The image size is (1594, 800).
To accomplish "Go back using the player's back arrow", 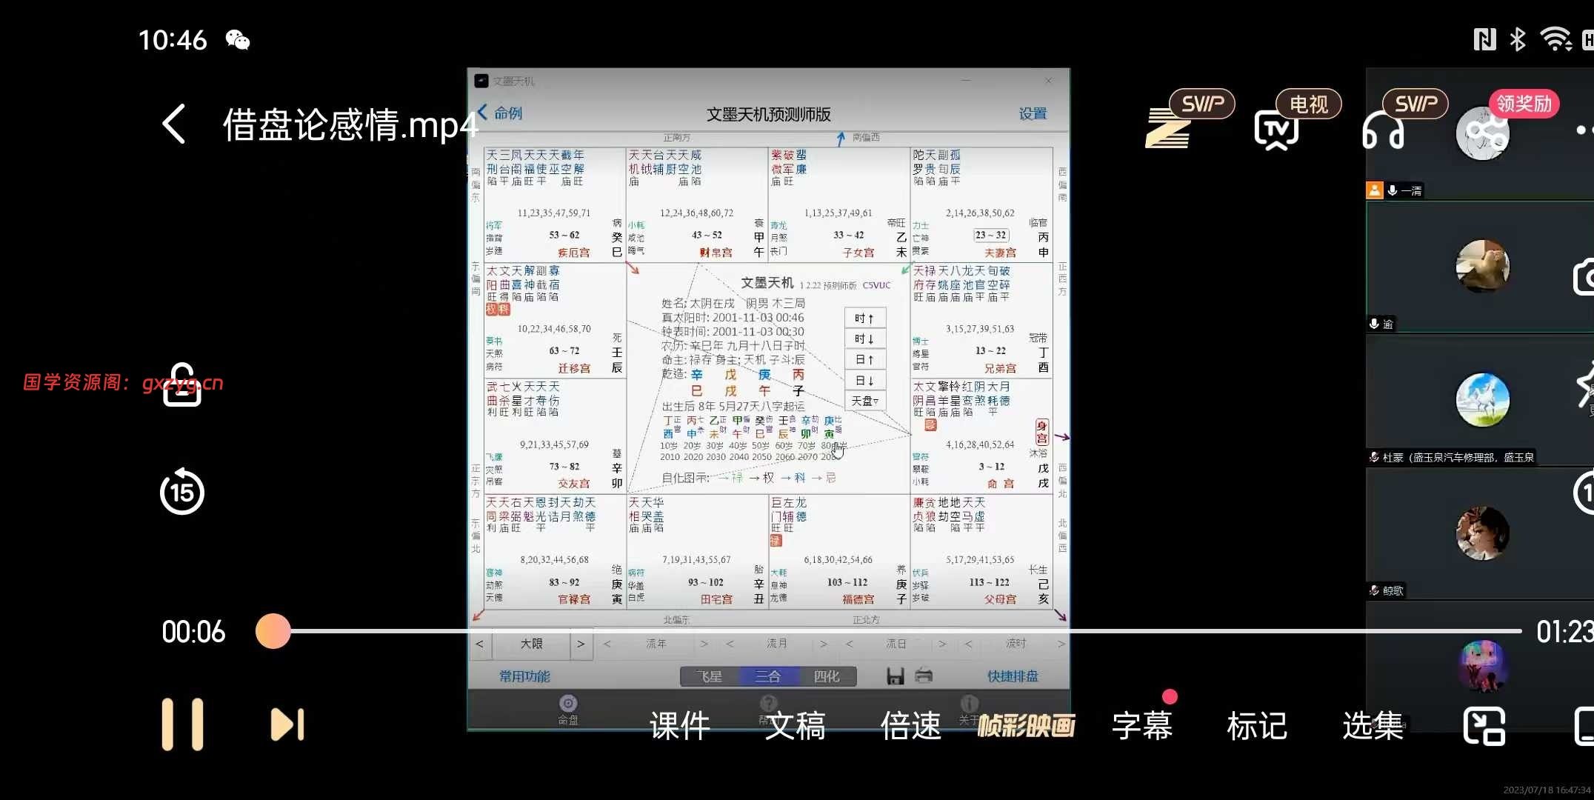I will pyautogui.click(x=173, y=124).
